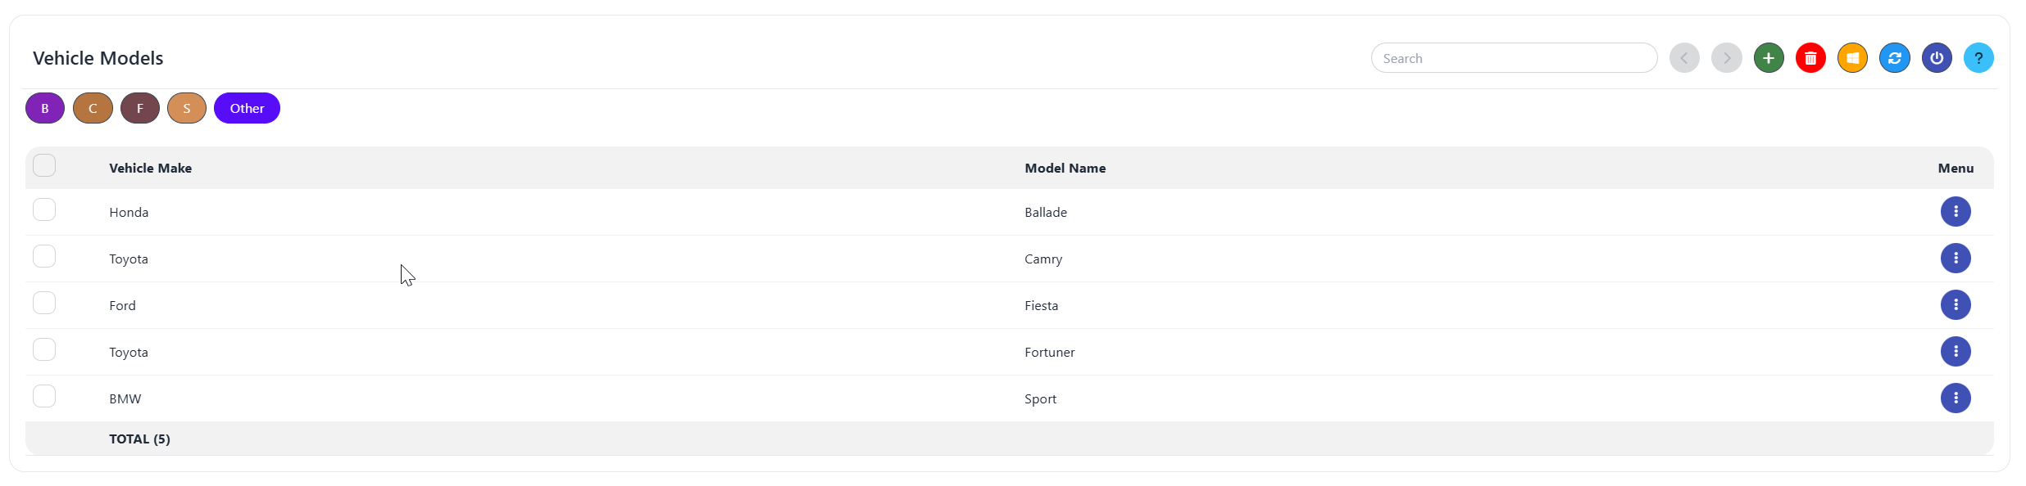This screenshot has width=2026, height=486.
Task: Click the green add new model icon
Action: click(1769, 58)
